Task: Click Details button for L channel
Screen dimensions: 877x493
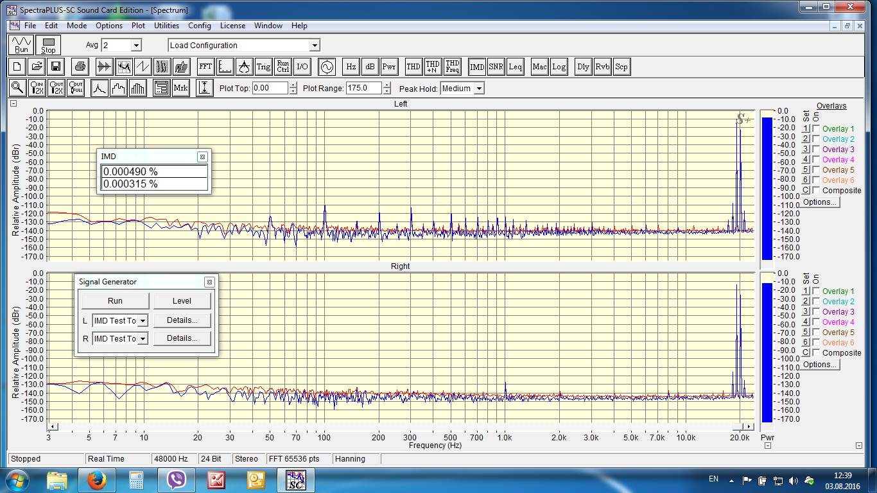Action: [182, 320]
